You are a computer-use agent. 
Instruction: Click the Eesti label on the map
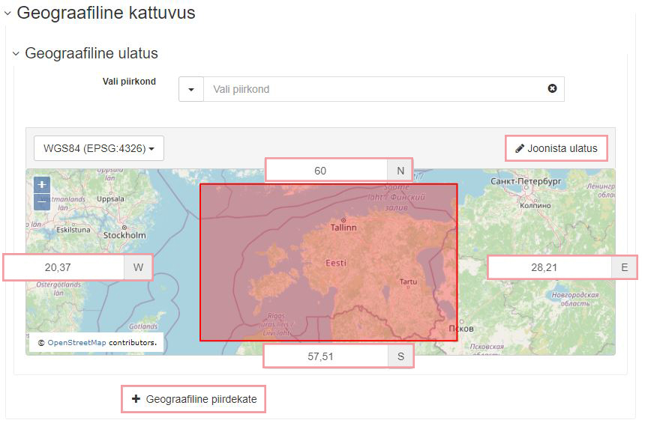pos(336,263)
